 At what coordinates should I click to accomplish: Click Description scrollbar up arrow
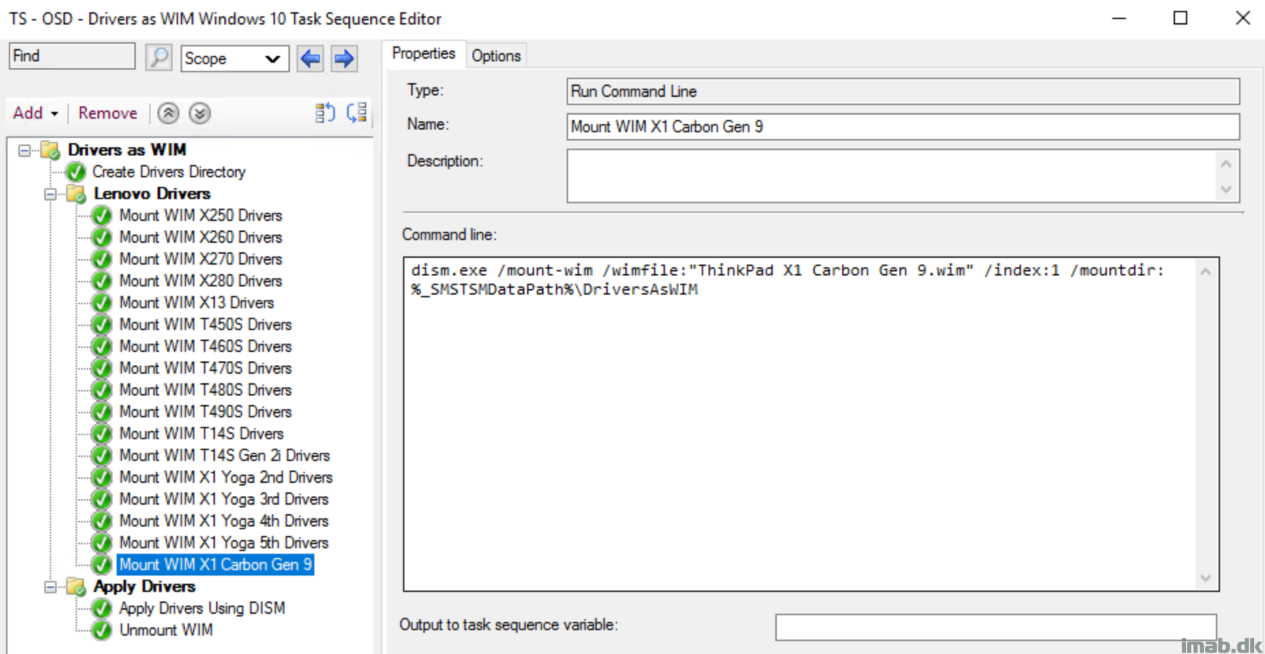tap(1226, 164)
